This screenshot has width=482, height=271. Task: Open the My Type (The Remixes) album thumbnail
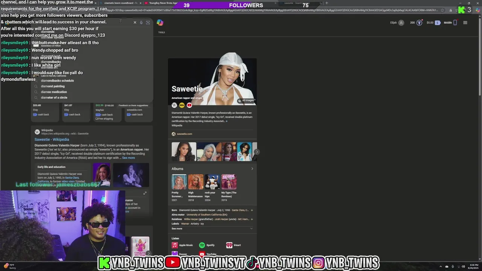229,182
